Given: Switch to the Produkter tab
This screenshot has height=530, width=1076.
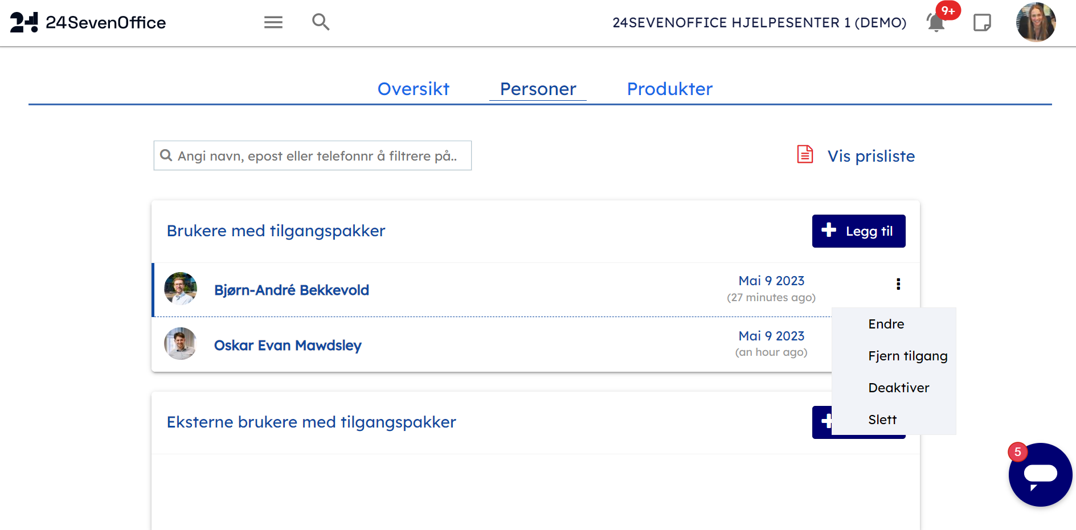Looking at the screenshot, I should click(669, 89).
